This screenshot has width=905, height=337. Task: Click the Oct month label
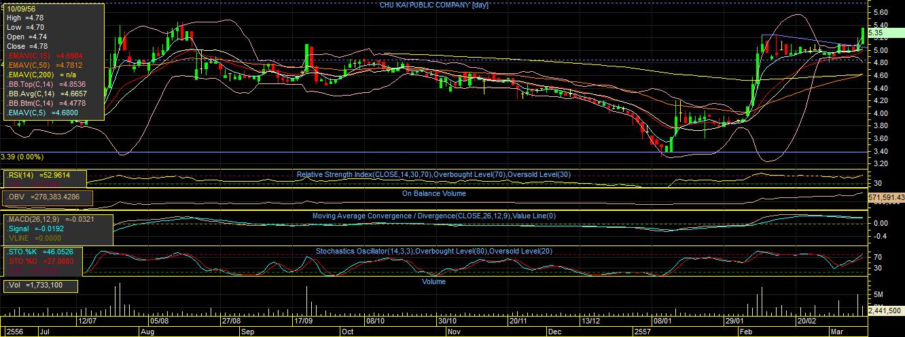pyautogui.click(x=347, y=332)
